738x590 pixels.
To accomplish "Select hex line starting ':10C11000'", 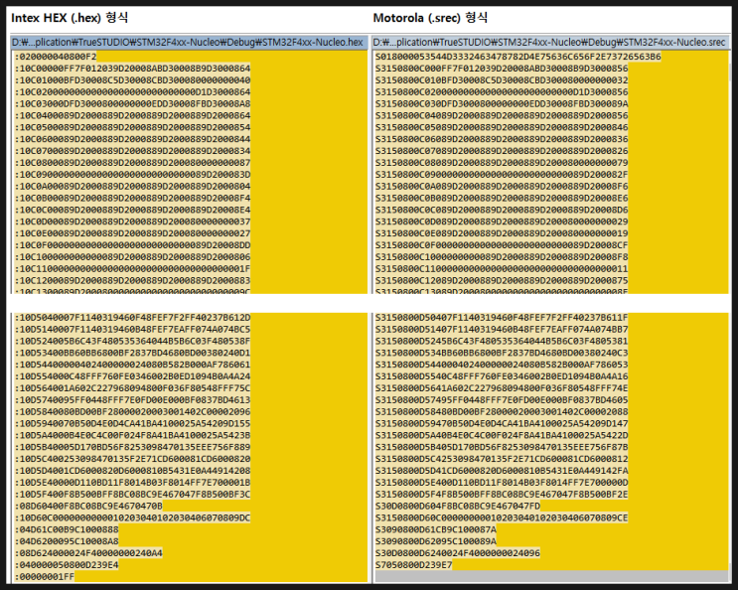I will coord(132,268).
